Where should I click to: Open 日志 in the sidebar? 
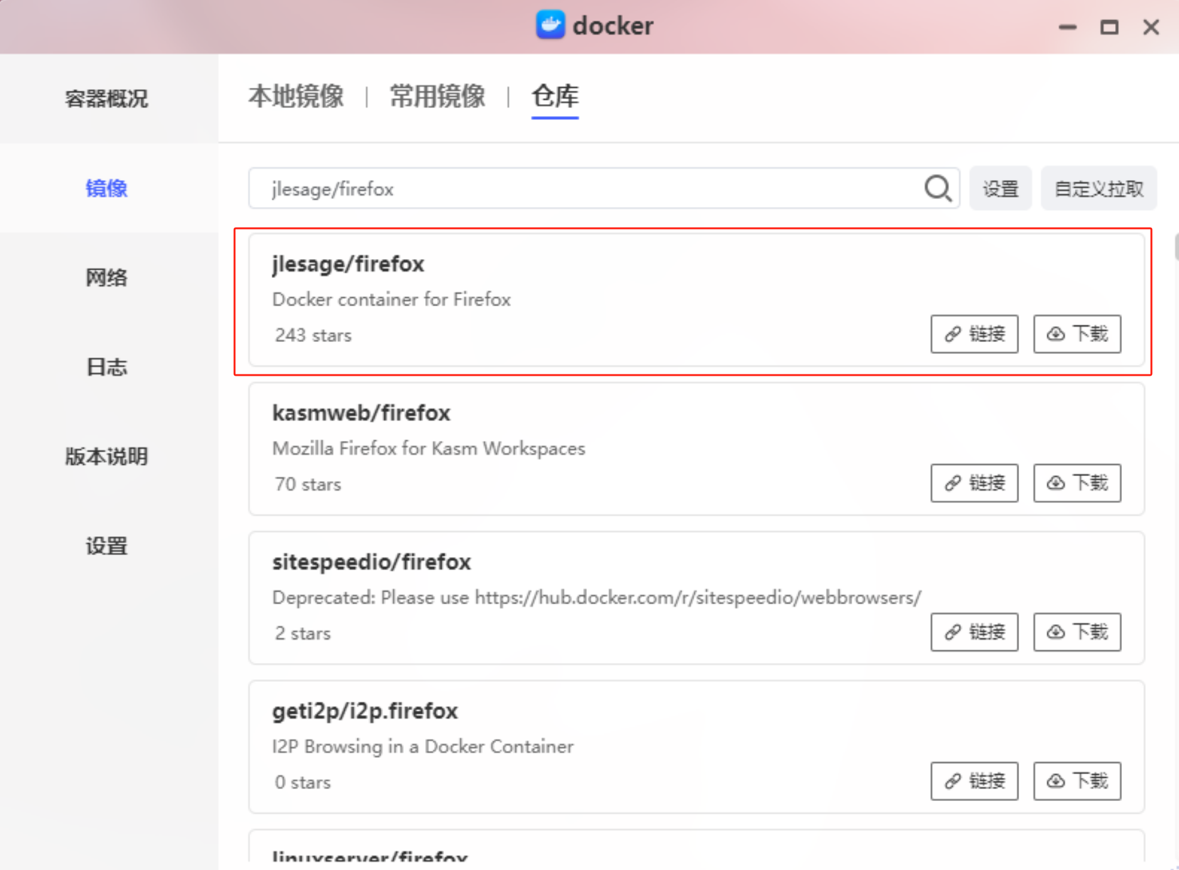[107, 367]
